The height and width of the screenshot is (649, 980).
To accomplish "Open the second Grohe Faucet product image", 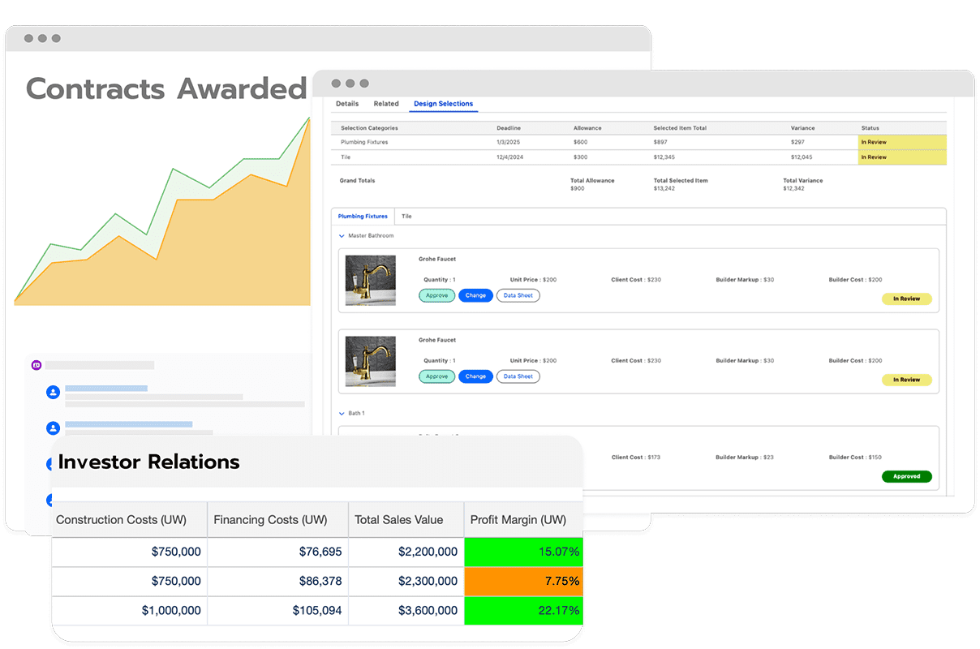I will point(371,361).
